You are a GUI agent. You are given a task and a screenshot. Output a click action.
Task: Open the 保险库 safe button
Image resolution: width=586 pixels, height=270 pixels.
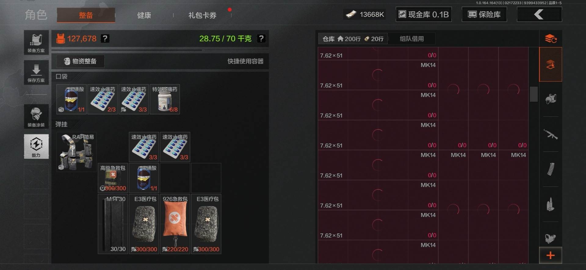coord(484,14)
